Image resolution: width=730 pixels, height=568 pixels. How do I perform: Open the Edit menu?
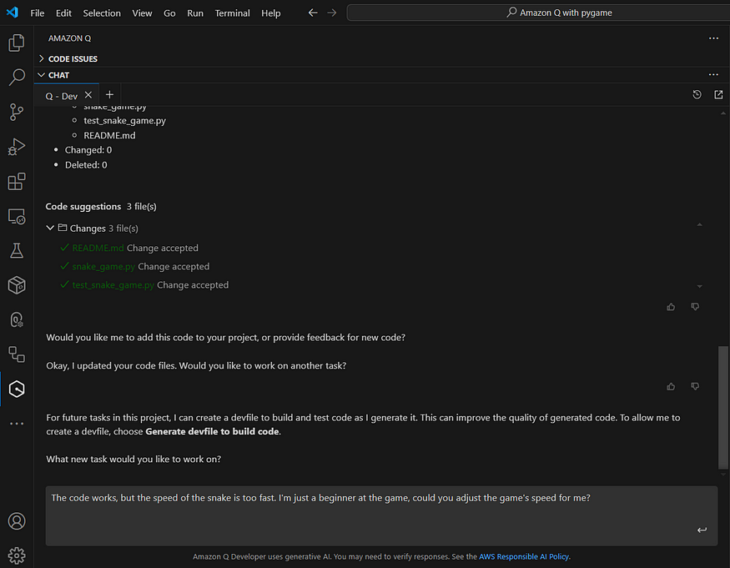(63, 13)
